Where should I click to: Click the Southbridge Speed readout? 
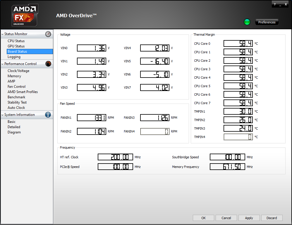pos(227,157)
